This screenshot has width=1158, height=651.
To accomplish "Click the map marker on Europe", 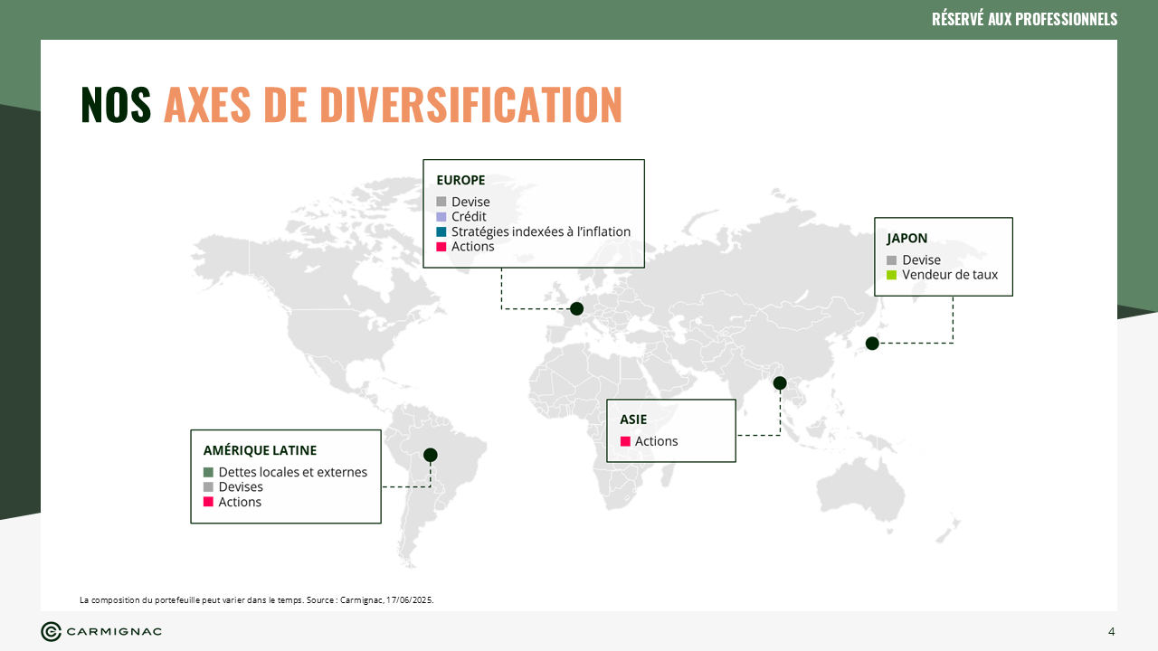I will 576,309.
